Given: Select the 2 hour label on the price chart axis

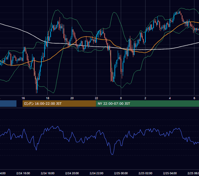Looking at the screenshot, I should pos(145,98).
